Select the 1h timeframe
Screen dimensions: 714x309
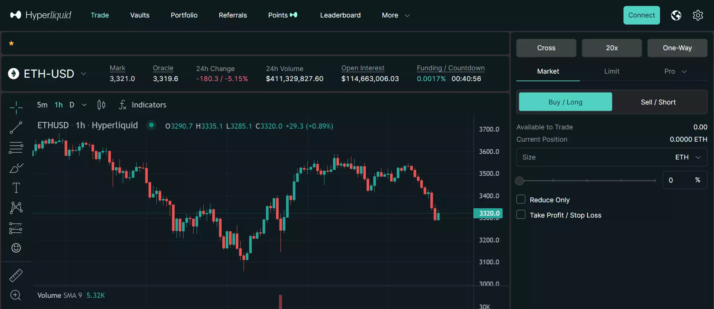(x=58, y=105)
